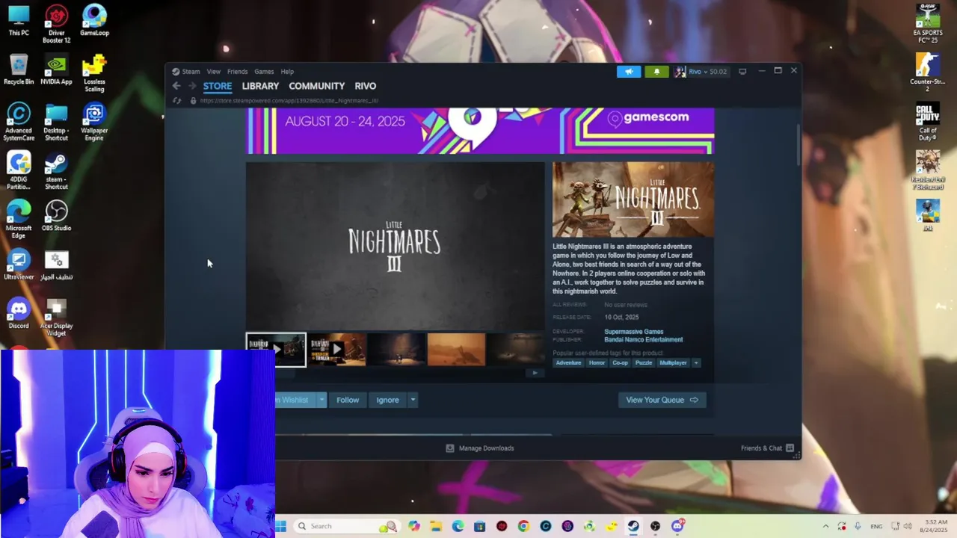Open Wallpaper Engine desktop icon
The width and height of the screenshot is (957, 538).
[94, 122]
